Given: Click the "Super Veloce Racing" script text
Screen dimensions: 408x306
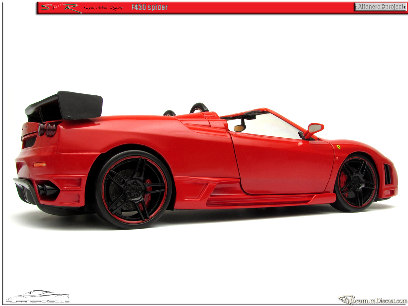Looking at the screenshot, I should click(x=103, y=8).
